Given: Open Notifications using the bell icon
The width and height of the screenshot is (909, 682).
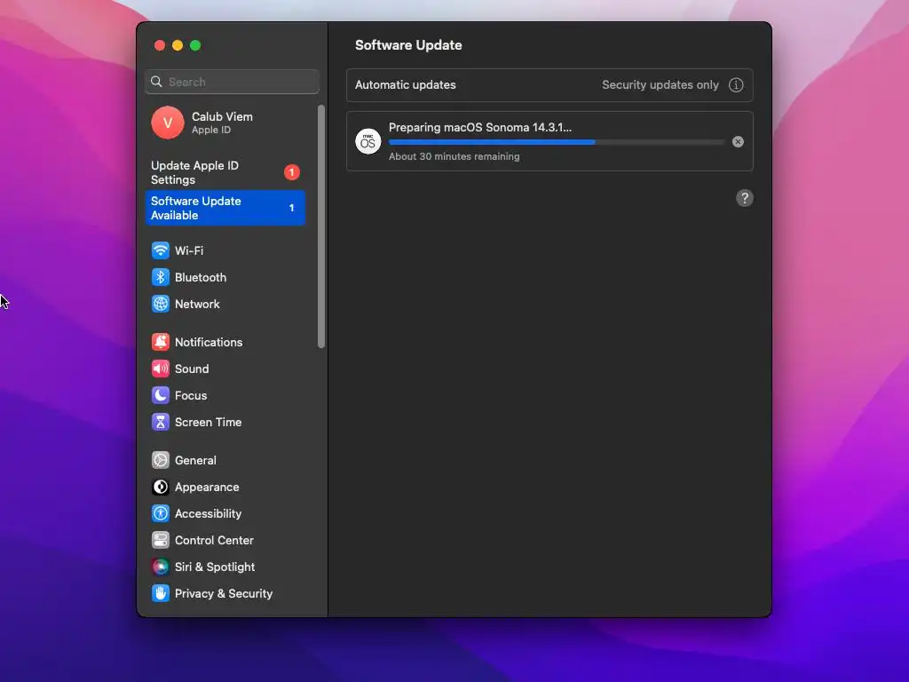Looking at the screenshot, I should click(161, 342).
